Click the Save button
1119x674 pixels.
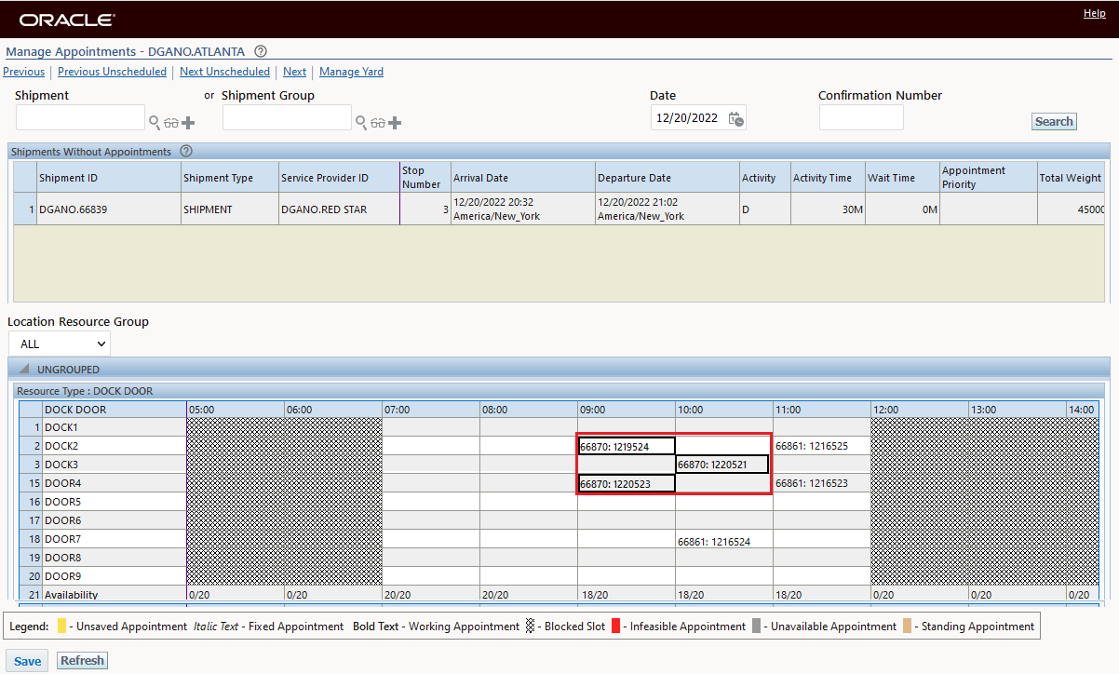tap(27, 661)
